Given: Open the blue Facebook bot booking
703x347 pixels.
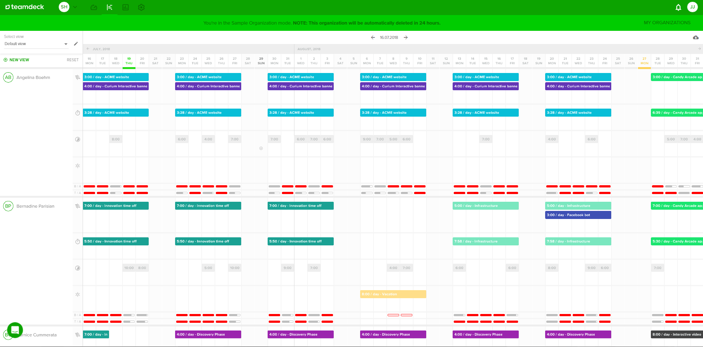Looking at the screenshot, I should 578,215.
